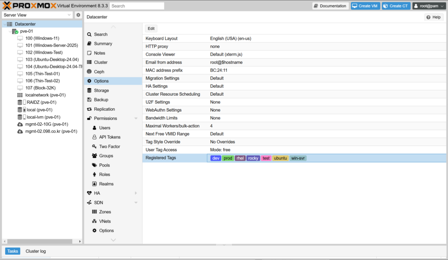Click the top Search input field

tap(137, 6)
